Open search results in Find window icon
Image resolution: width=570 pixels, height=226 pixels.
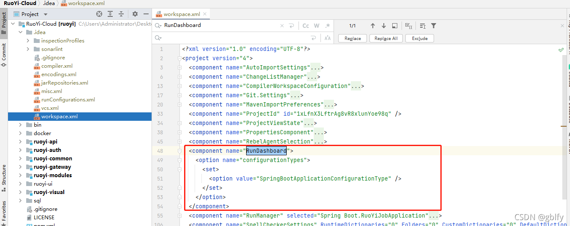point(394,26)
